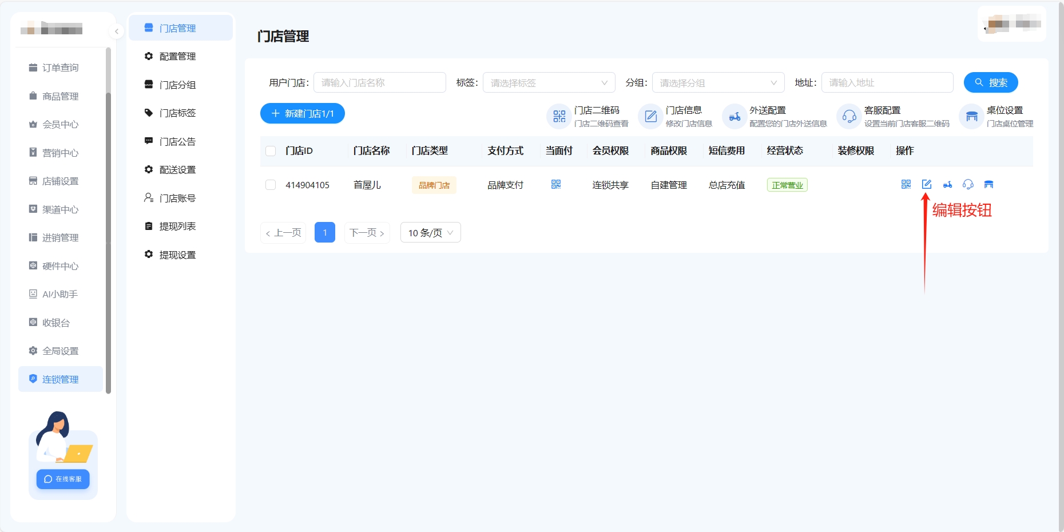Open QR code icon in operations column
The height and width of the screenshot is (532, 1064).
click(x=906, y=184)
